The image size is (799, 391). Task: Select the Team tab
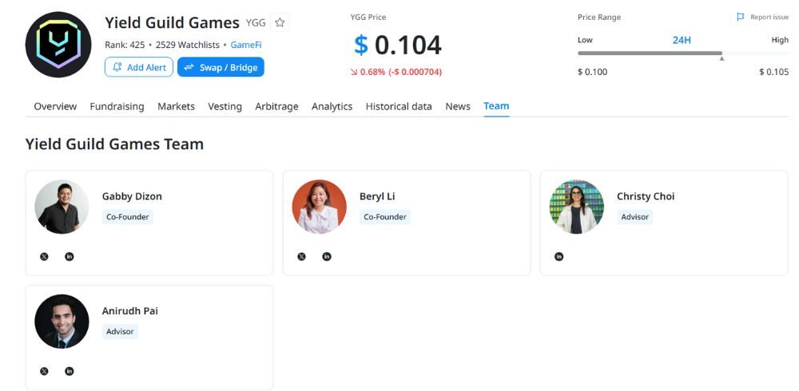point(496,106)
